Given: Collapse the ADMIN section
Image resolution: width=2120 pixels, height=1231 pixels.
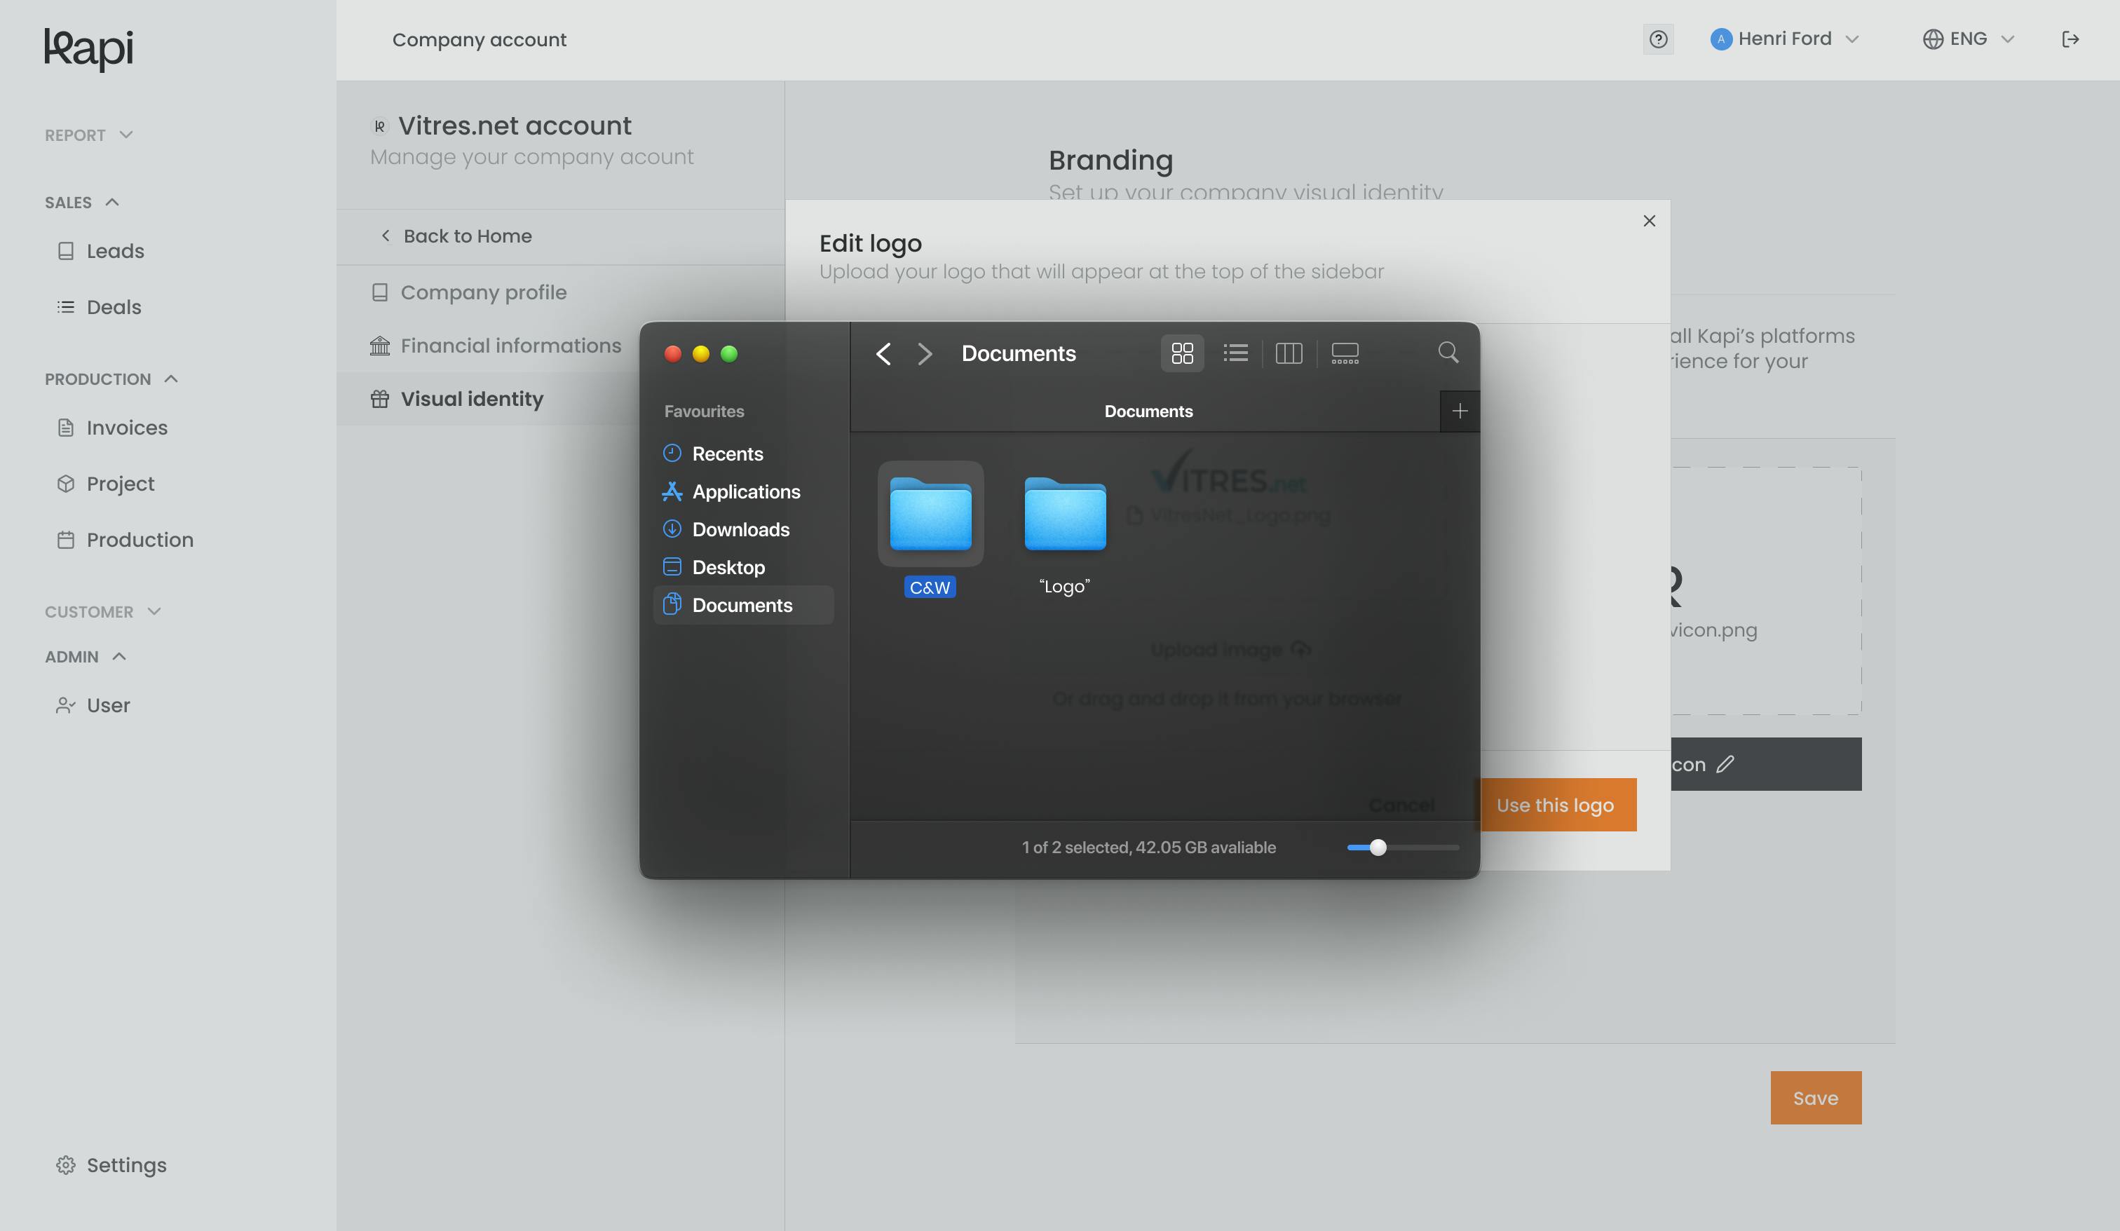Looking at the screenshot, I should (x=86, y=657).
